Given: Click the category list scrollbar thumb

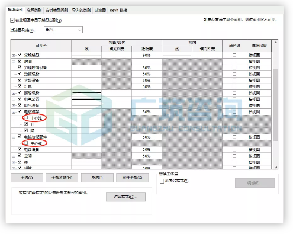Looking at the screenshot, I should pos(276,105).
